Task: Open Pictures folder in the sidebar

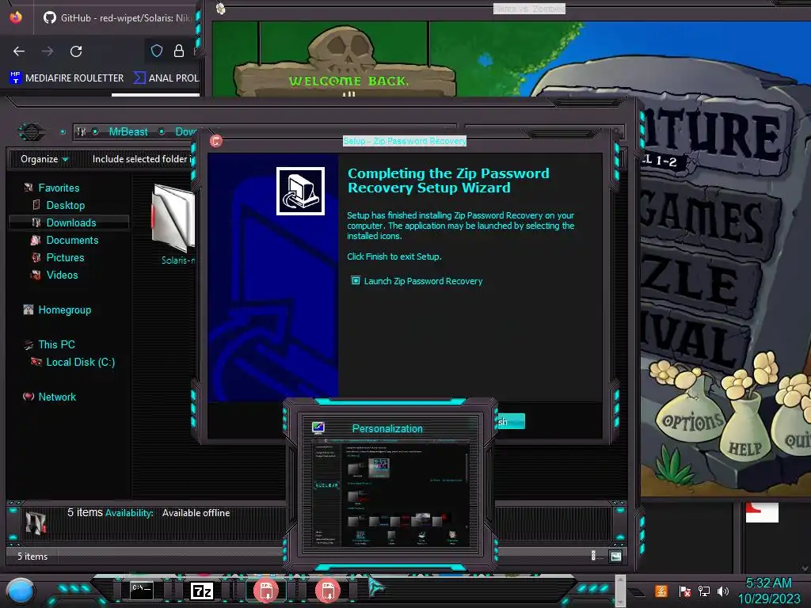Action: pyautogui.click(x=65, y=257)
